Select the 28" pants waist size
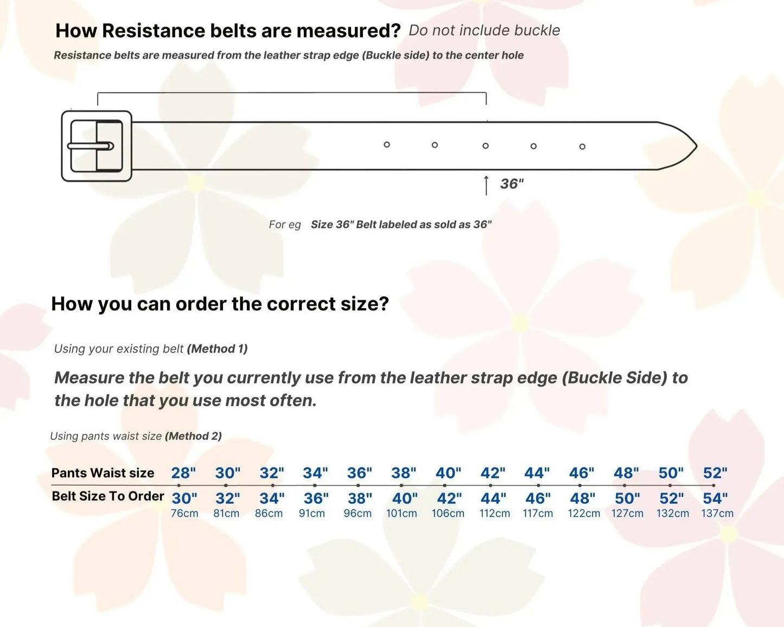This screenshot has height=627, width=784. 183,473
